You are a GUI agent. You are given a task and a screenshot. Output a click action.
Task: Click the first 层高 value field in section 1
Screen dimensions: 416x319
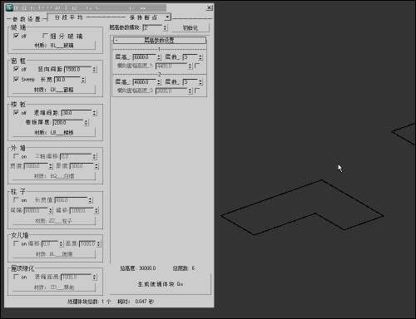tap(145, 57)
